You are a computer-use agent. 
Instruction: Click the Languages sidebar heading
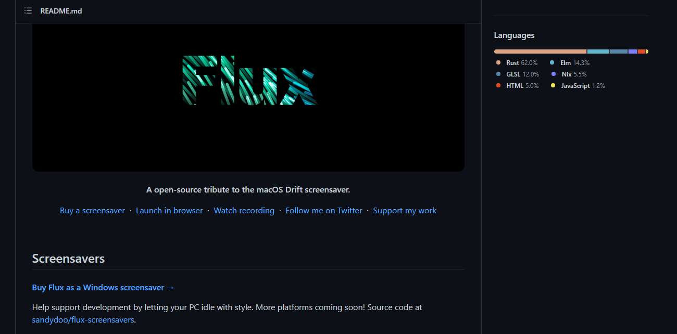[x=514, y=35]
